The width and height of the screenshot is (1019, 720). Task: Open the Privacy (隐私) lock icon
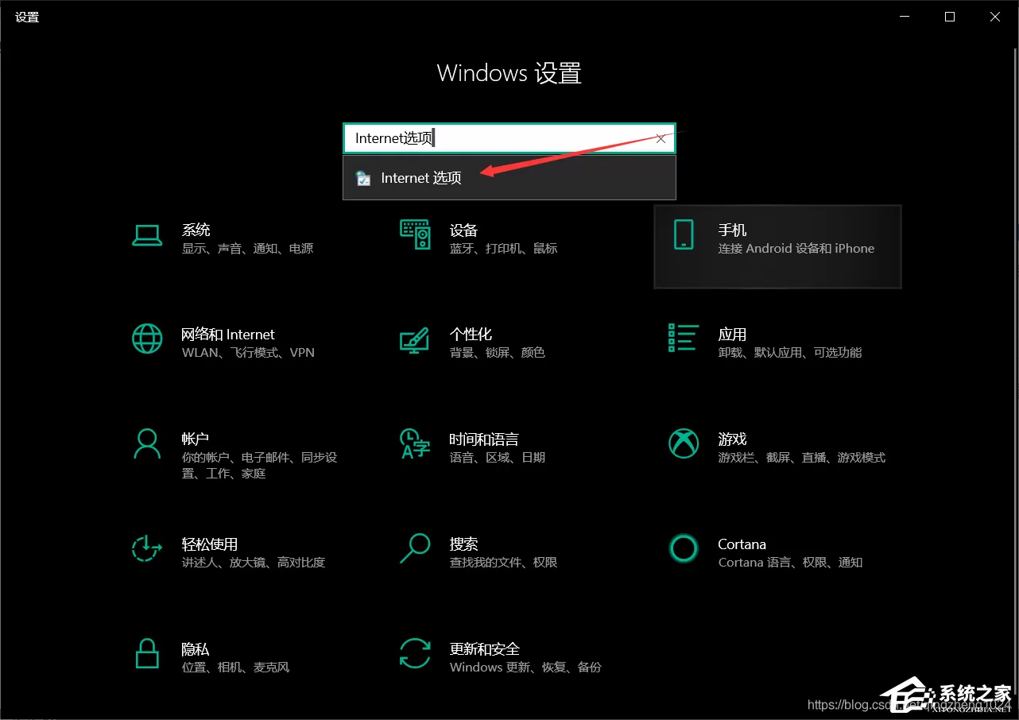pos(147,653)
